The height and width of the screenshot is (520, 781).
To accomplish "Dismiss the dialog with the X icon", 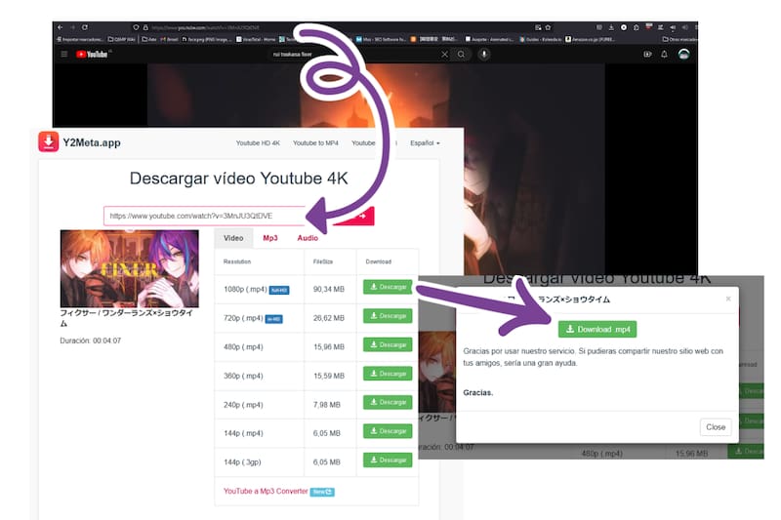I will pyautogui.click(x=728, y=299).
